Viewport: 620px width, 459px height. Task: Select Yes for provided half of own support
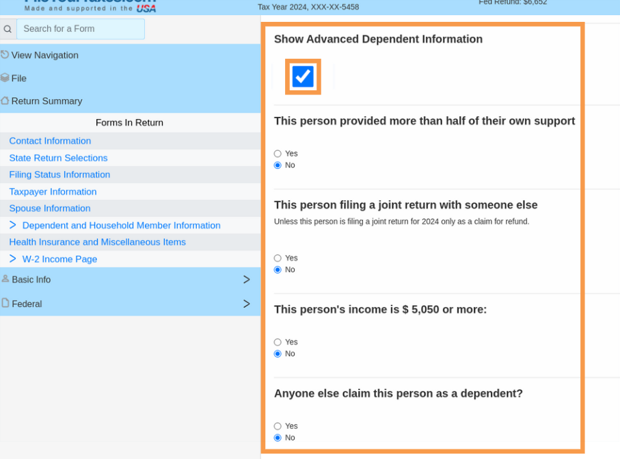pyautogui.click(x=278, y=153)
